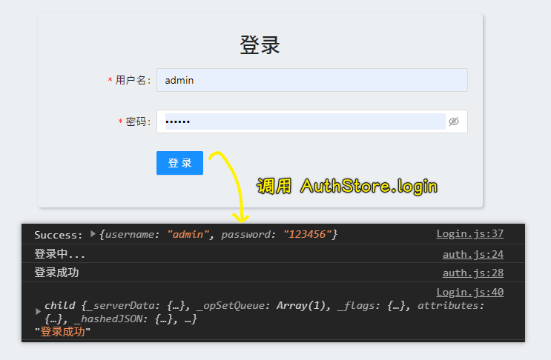The width and height of the screenshot is (551, 360).
Task: Click the Success: label in console
Action: (59, 235)
